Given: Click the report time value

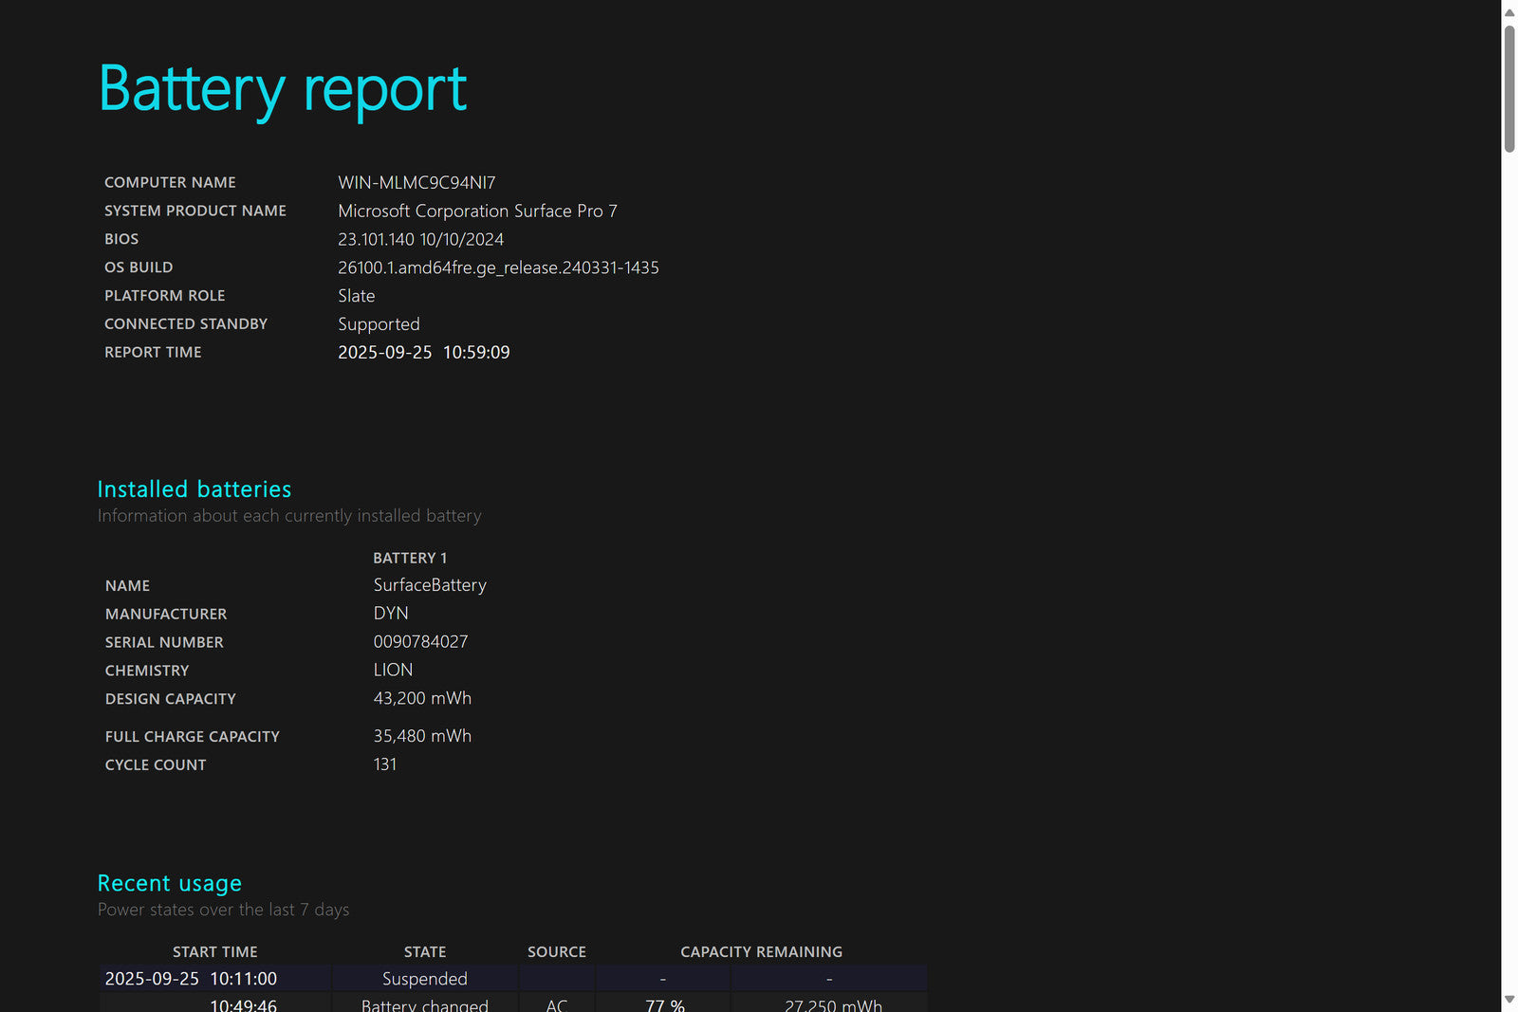Looking at the screenshot, I should coord(423,352).
